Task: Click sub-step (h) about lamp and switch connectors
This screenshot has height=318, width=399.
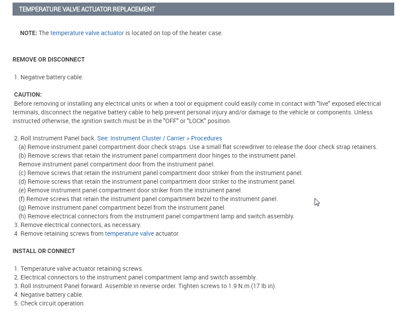Action: pyautogui.click(x=156, y=216)
